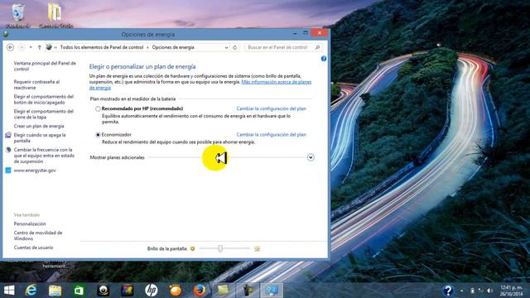Click the volume speaker tray icon
Screen dimensions: 530x298
pyautogui.click(x=489, y=291)
